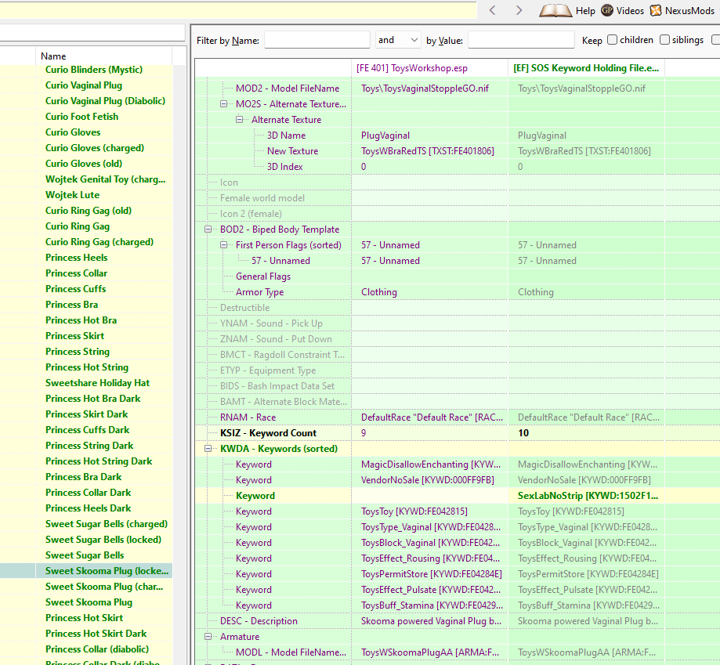This screenshot has width=720, height=665.
Task: Select Princess Skirt Dark record
Action: [x=87, y=414]
